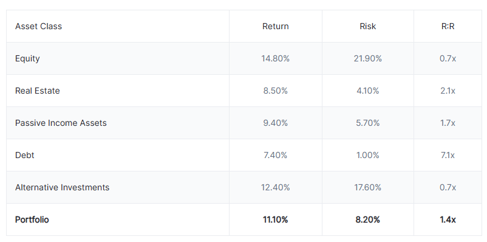Select the Debt row label
Screen dimensions: 487x242
[24, 155]
